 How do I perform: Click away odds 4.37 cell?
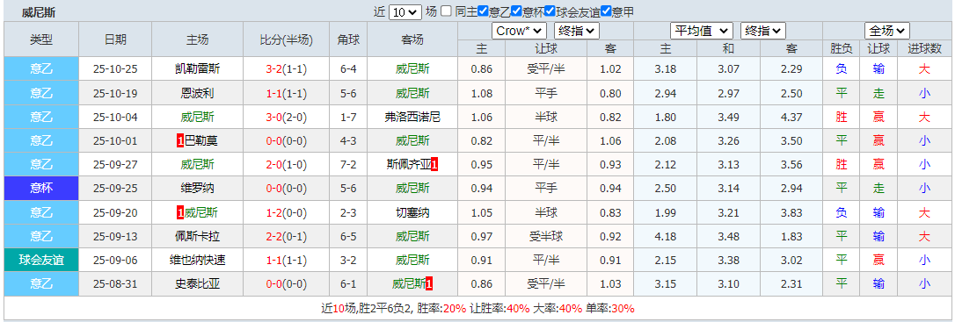point(791,118)
